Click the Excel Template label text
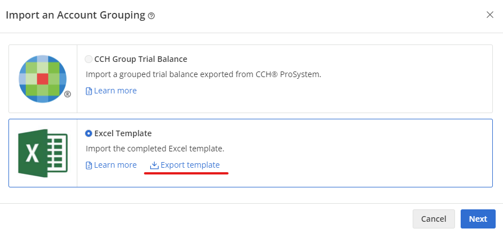This screenshot has height=233, width=503. click(123, 133)
